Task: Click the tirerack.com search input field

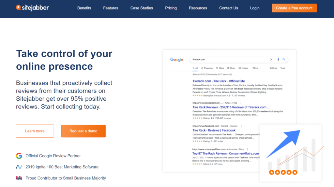Action: 228,59
